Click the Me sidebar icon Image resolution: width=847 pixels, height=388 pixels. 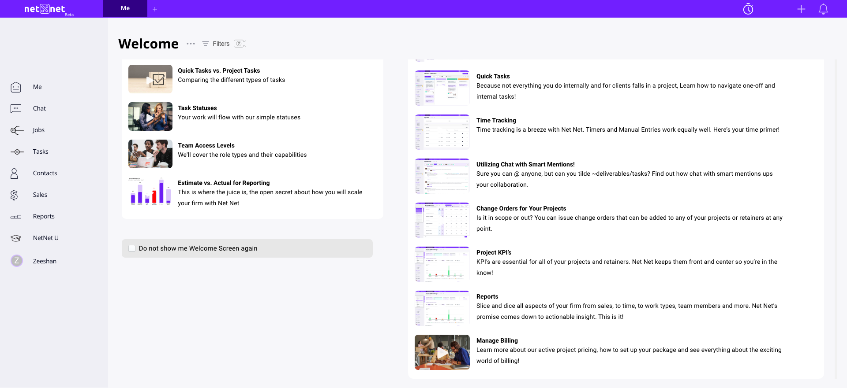(x=16, y=87)
